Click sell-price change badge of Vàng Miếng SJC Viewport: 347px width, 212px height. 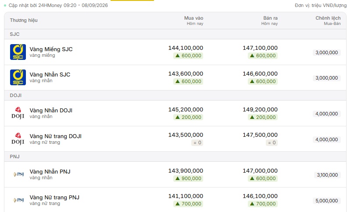[263, 56]
